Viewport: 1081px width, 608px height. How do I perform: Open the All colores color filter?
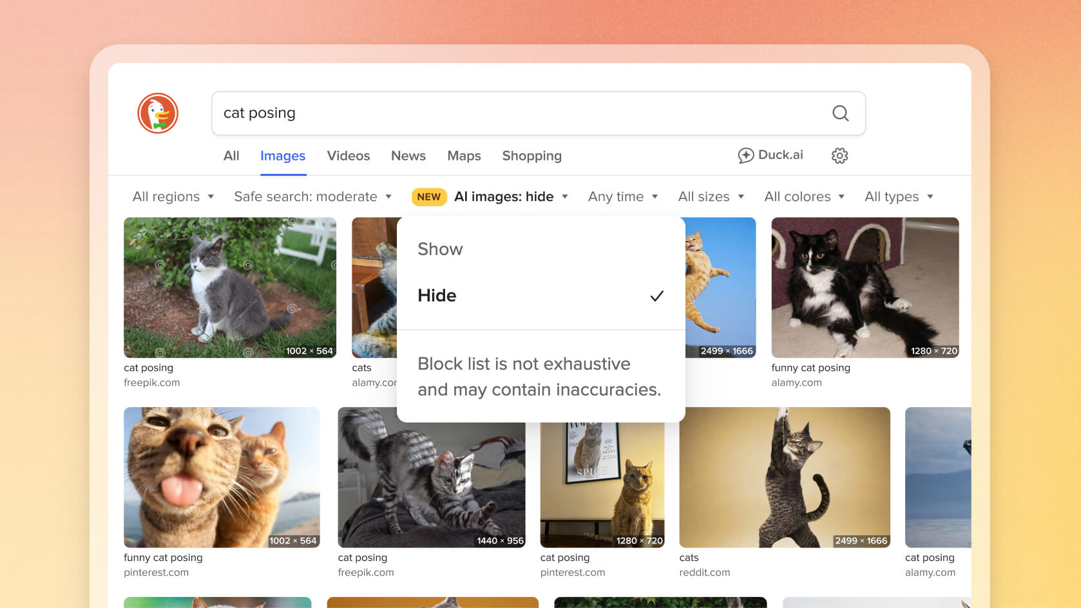tap(803, 197)
